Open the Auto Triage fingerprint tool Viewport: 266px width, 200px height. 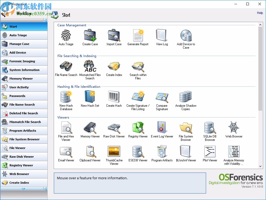tap(66, 37)
